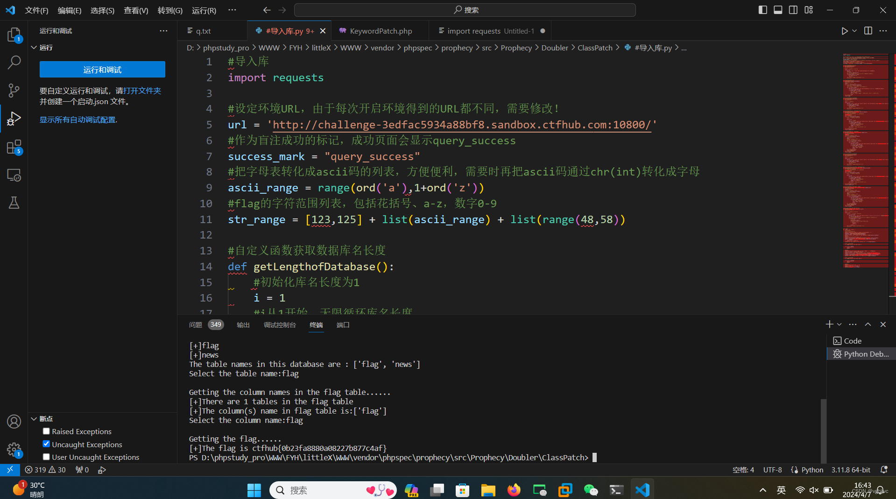
Task: Click the blue 运行和调试 button
Action: (102, 70)
